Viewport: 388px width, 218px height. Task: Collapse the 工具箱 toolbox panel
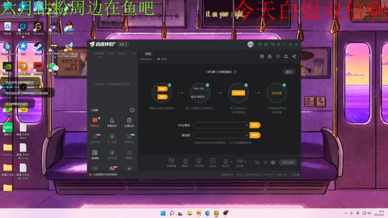click(x=132, y=110)
